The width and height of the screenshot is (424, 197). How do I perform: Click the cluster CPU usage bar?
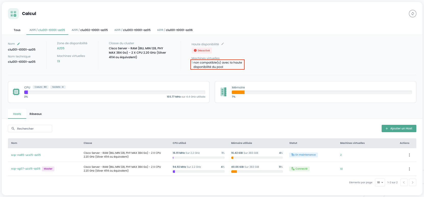[x=115, y=92]
